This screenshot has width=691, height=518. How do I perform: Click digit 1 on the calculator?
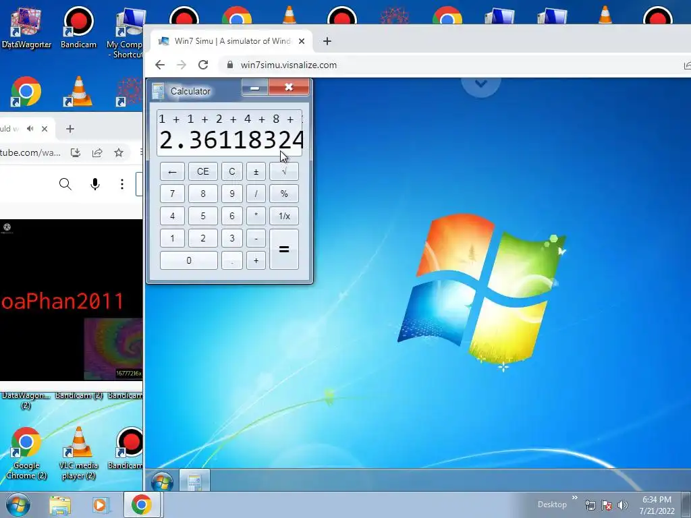tap(172, 238)
